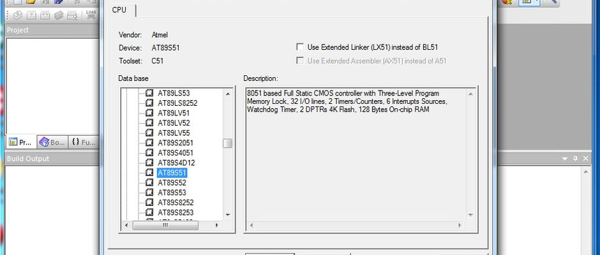This screenshot has width=600, height=255.
Task: Click the toolset value 'C51'
Action: coord(157,61)
